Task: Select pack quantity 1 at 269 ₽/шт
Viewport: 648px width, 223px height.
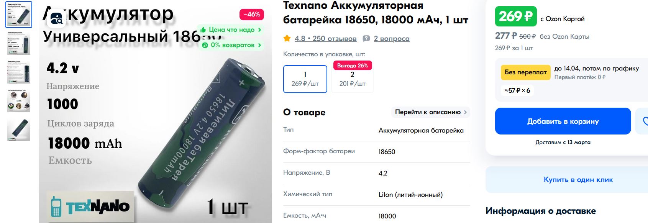Action: pos(305,79)
